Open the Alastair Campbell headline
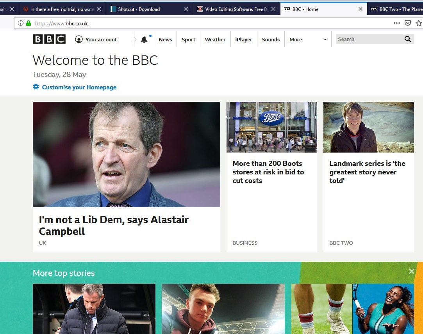Image resolution: width=423 pixels, height=334 pixels. (x=114, y=226)
